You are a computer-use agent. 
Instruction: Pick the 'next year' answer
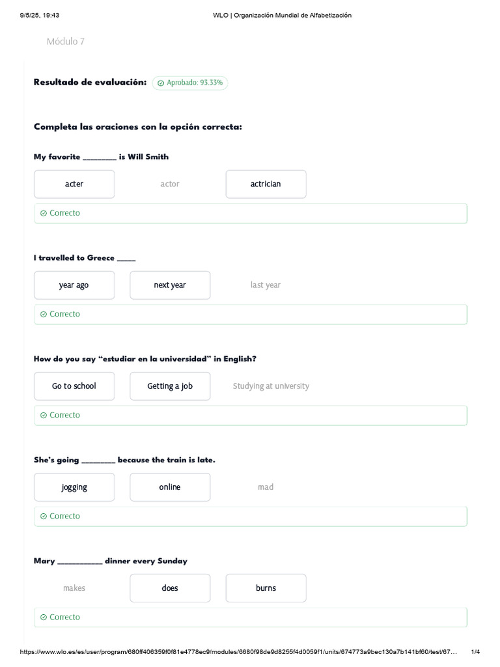click(170, 285)
